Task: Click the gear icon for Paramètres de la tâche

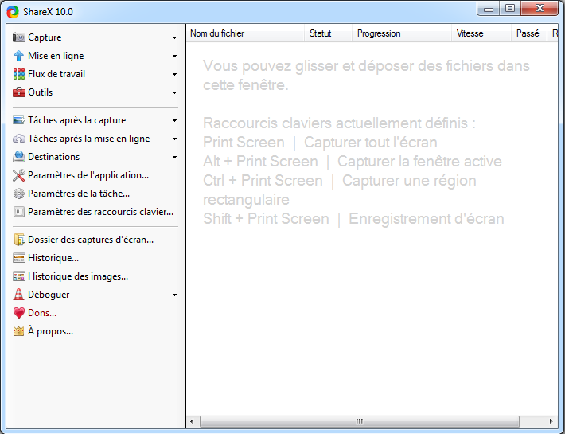Action: point(19,194)
